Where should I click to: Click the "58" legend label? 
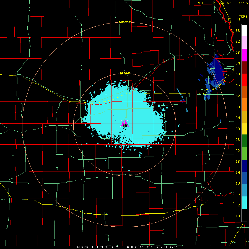238,52
